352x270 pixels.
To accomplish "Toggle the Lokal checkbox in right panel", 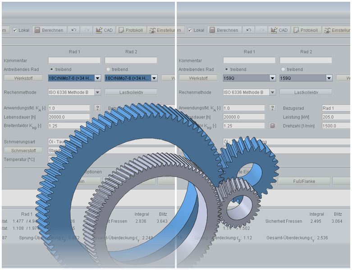I will pos(190,30).
